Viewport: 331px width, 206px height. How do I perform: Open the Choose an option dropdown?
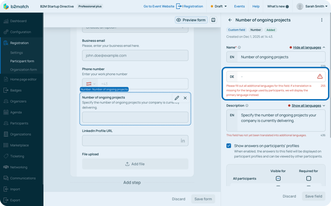(135, 30)
